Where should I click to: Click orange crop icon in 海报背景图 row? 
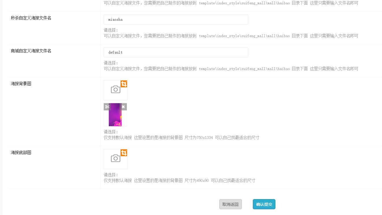tap(124, 84)
